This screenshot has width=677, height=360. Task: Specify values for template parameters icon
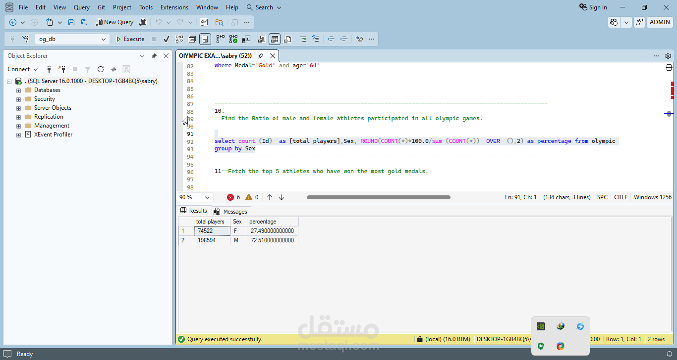(360, 39)
